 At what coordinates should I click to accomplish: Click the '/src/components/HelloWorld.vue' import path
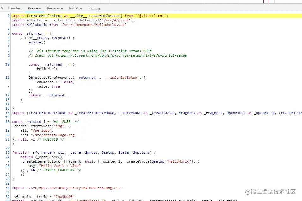[93, 25]
